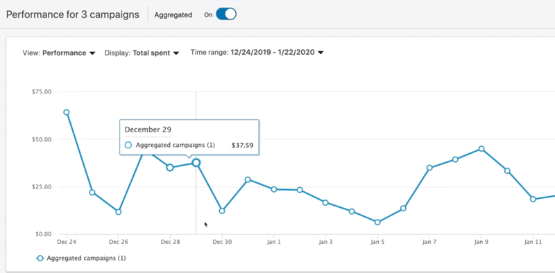The width and height of the screenshot is (555, 273).
Task: Toggle the Aggregated switch off
Action: click(x=226, y=15)
